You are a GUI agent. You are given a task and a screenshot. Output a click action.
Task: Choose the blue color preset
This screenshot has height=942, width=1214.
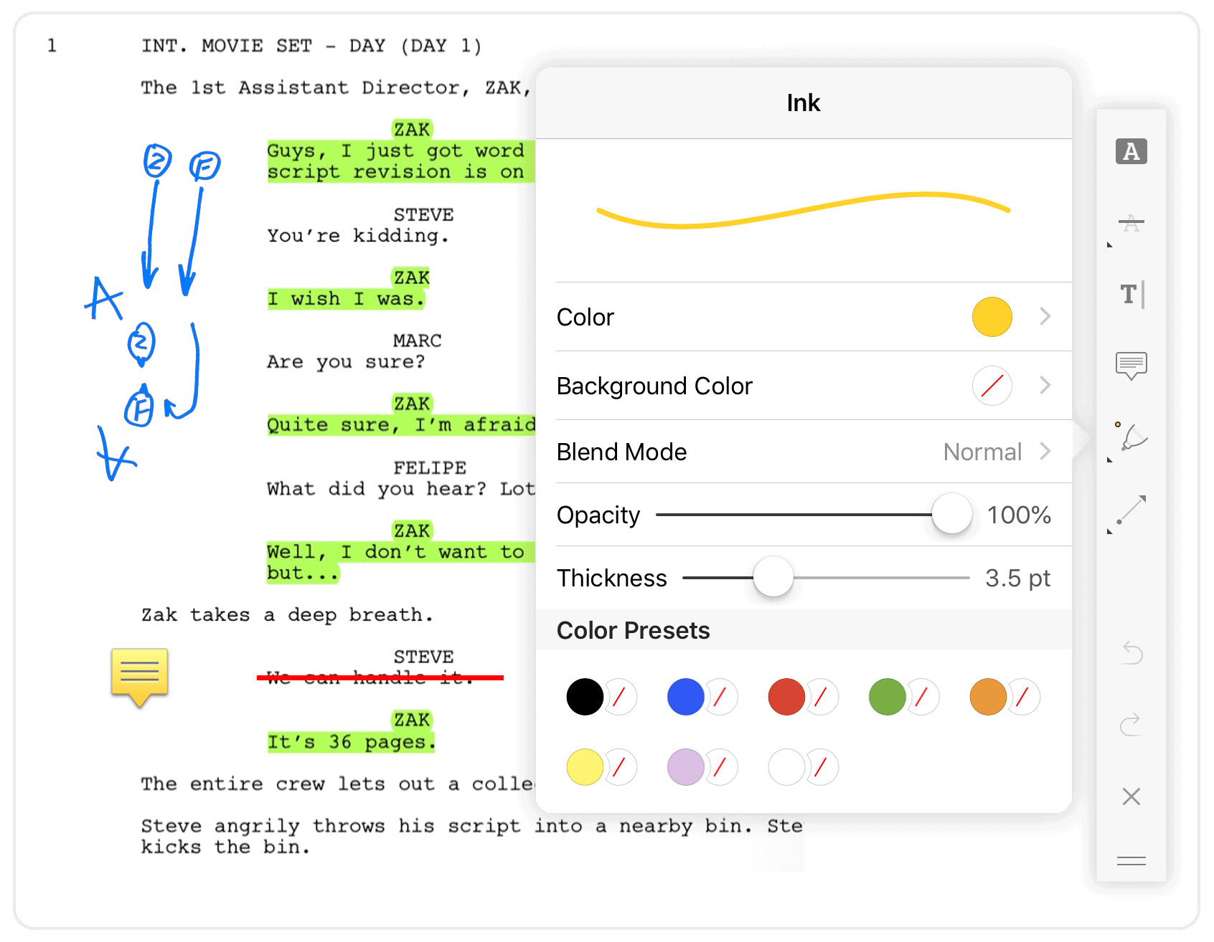(x=686, y=697)
